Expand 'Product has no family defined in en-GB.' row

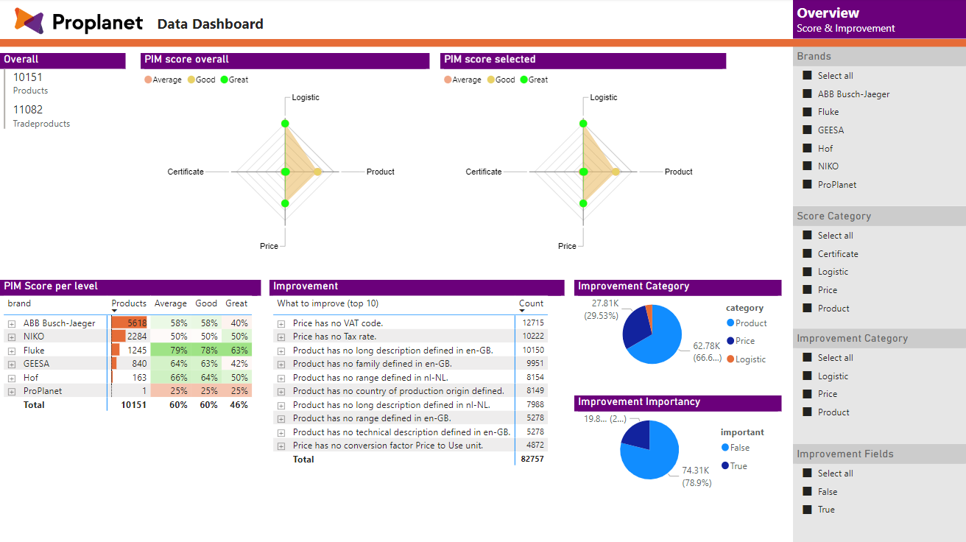coord(281,364)
